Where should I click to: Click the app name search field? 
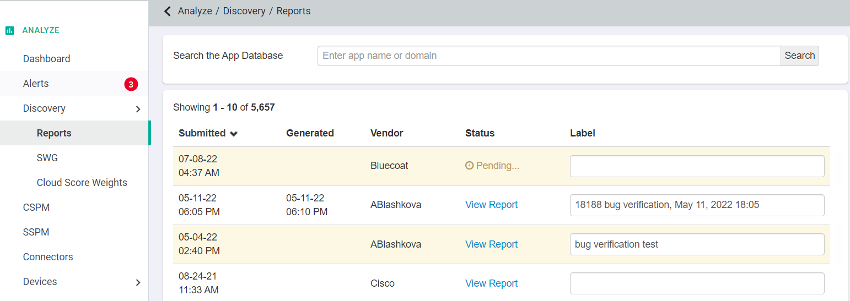(548, 56)
